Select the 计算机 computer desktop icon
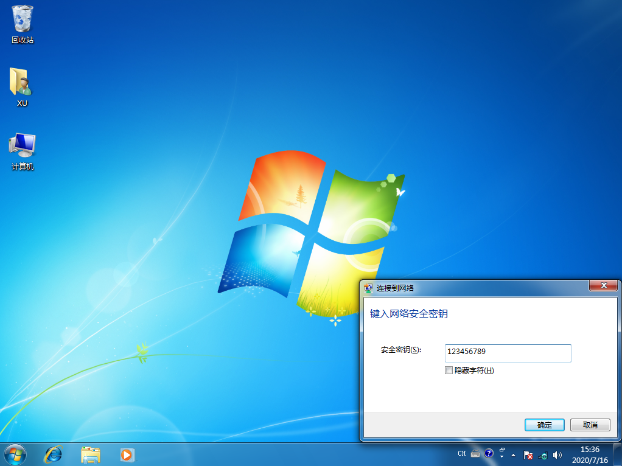 [x=22, y=151]
